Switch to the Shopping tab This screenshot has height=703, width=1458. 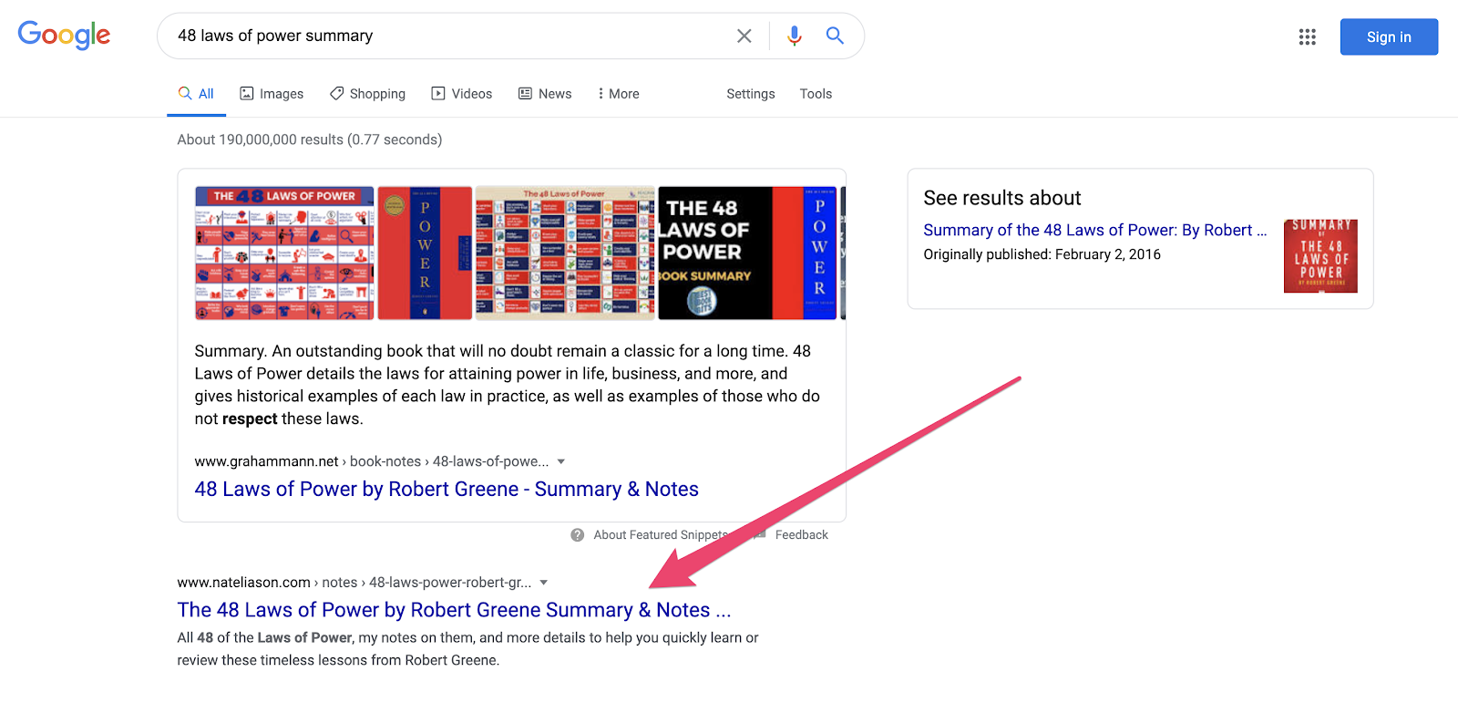click(367, 94)
